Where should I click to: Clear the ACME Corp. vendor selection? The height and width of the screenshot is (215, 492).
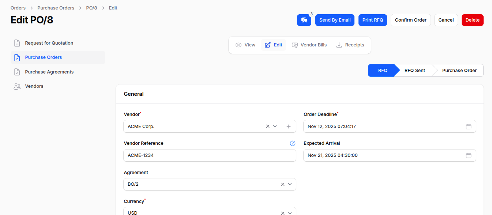click(267, 126)
